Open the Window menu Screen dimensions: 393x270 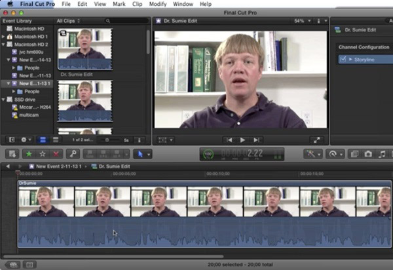[183, 4]
